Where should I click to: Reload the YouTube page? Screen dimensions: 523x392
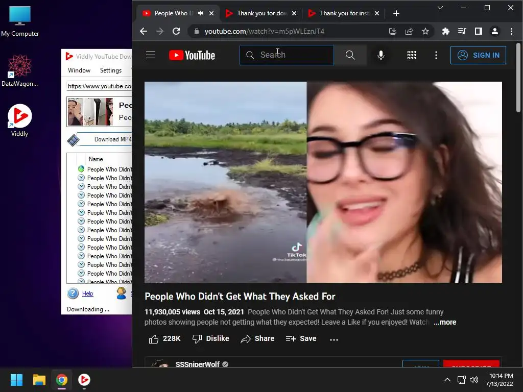(176, 31)
